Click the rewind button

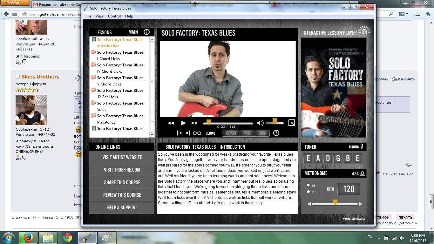point(171,123)
